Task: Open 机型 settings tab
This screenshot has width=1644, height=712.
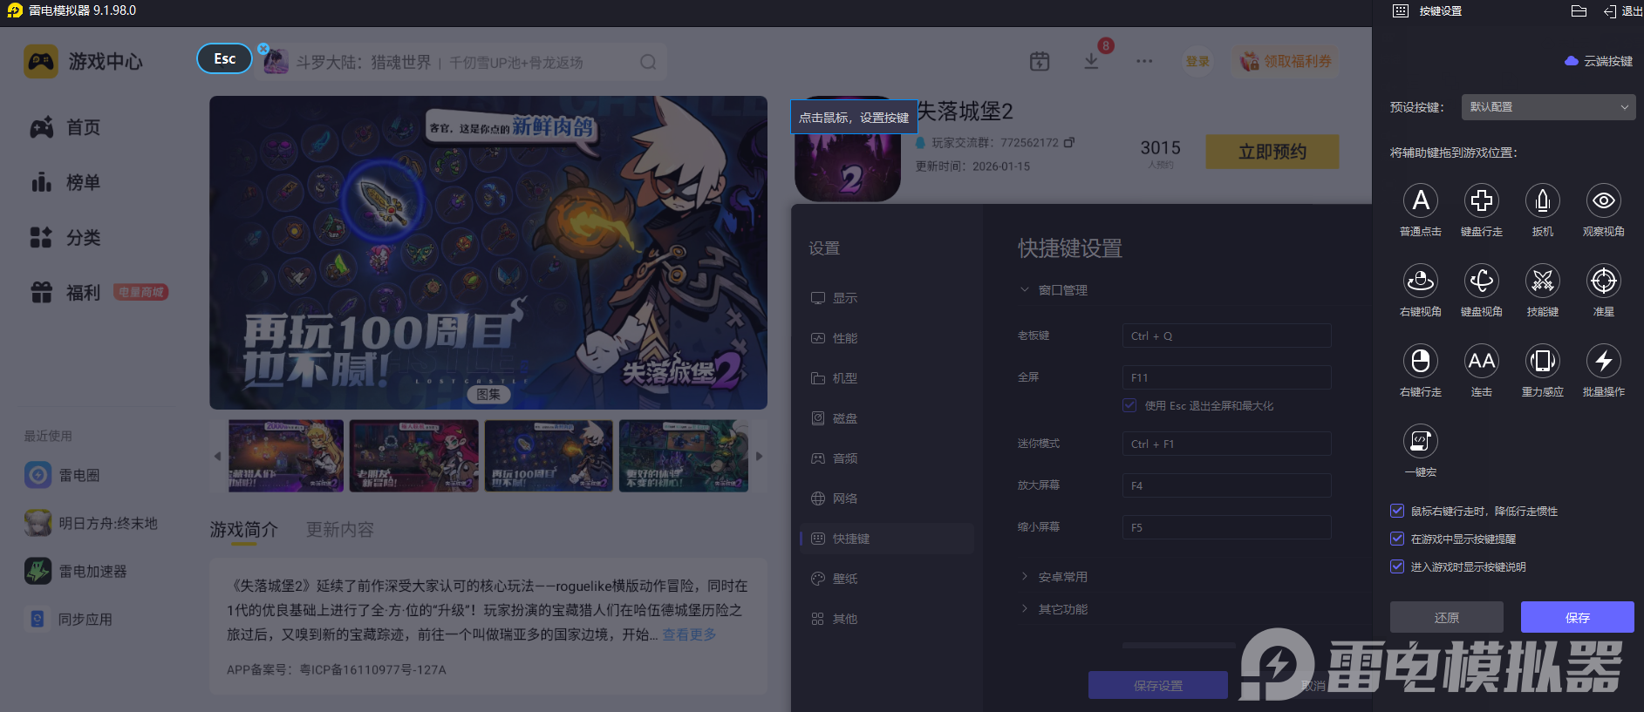Action: 887,378
